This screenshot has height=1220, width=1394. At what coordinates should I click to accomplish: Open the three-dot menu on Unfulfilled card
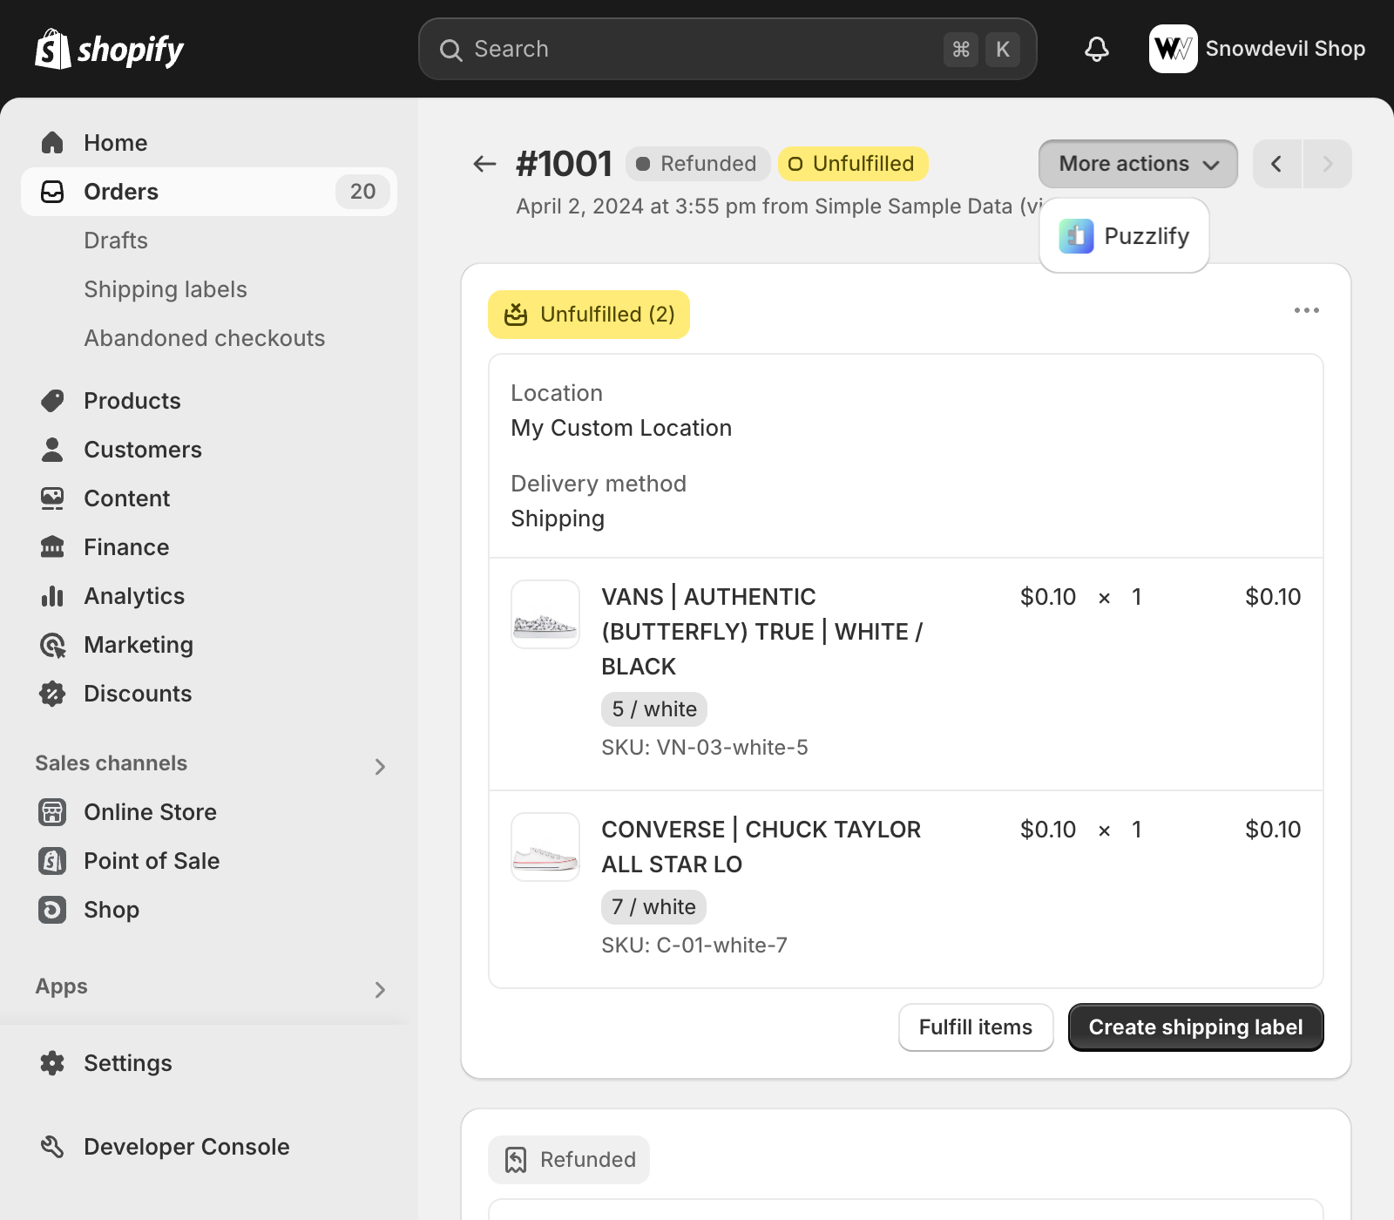pos(1306,310)
